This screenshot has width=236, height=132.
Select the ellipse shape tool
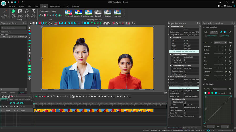[29, 43]
